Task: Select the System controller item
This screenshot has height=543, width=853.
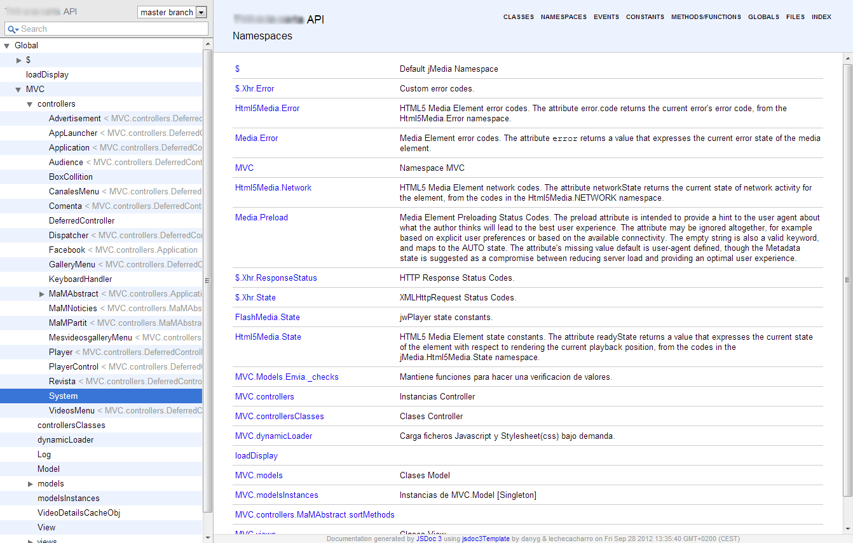Action: coord(63,396)
